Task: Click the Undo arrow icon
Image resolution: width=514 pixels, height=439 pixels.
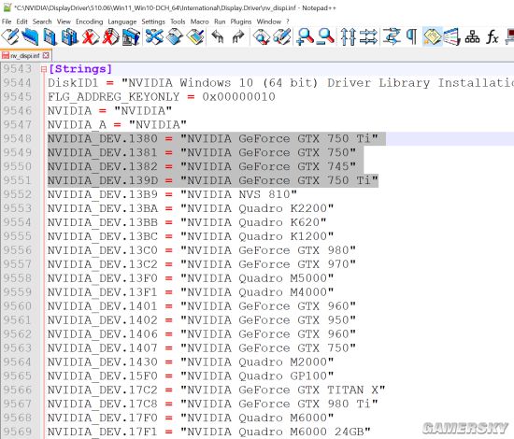Action: [218, 36]
